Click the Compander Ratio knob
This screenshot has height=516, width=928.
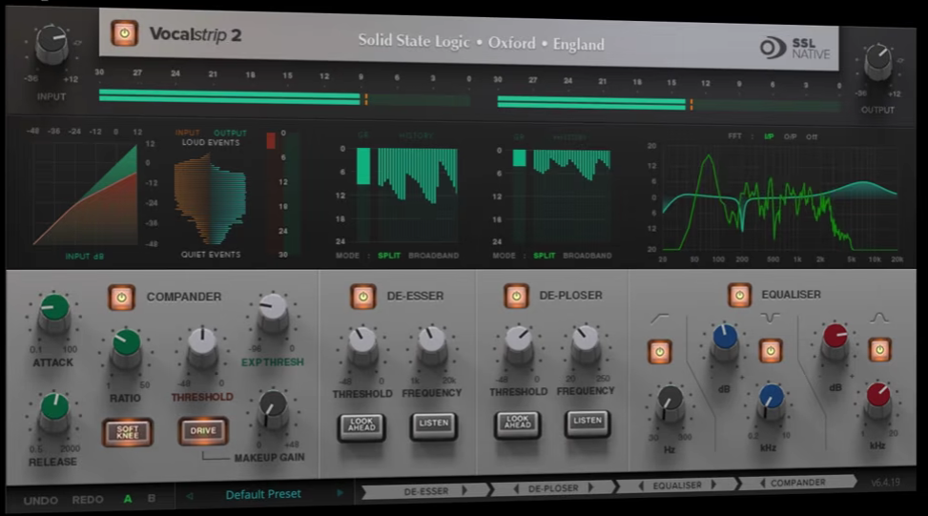click(126, 347)
